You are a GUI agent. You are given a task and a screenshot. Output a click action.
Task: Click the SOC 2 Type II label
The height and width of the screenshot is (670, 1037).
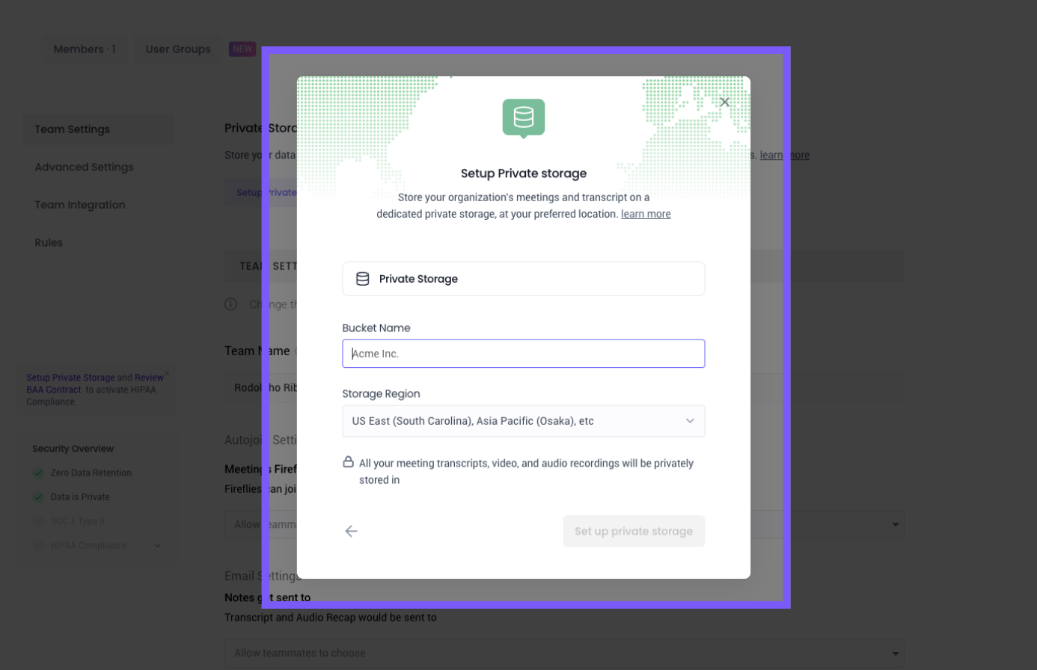78,521
